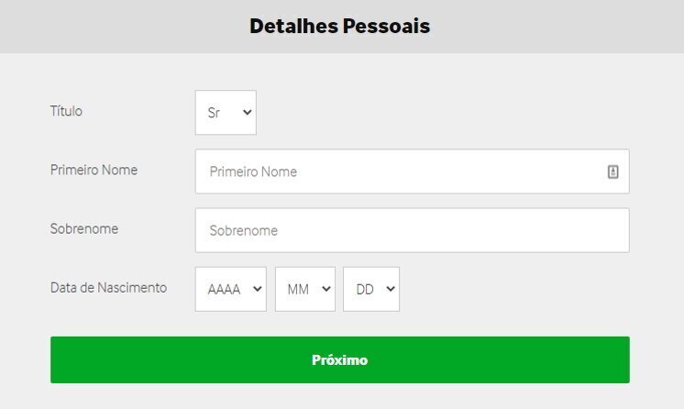Click the "Sobrenome" label on the left
Viewport: 684px width, 409px height.
[83, 228]
